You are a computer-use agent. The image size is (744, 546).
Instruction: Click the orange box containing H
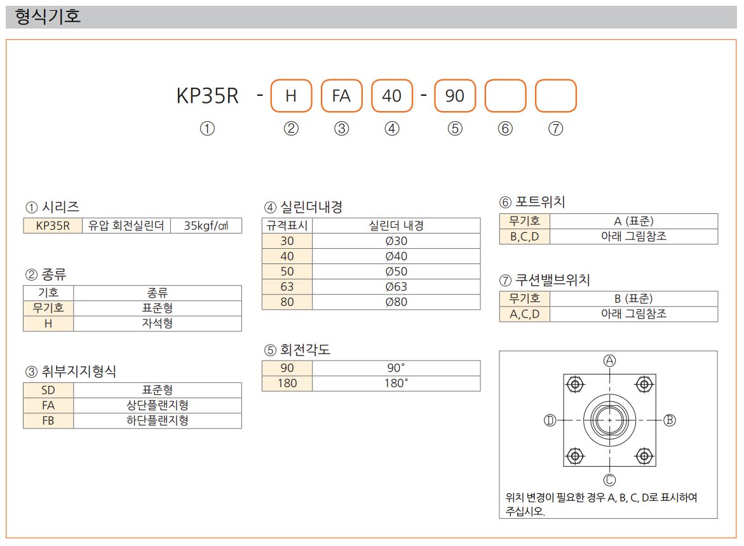(292, 96)
